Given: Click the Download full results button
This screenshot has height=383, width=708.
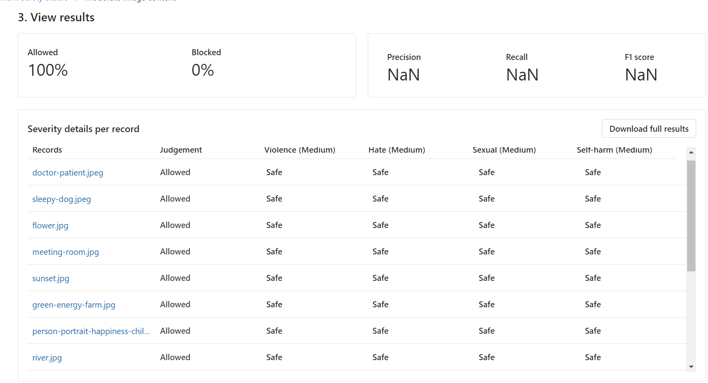Looking at the screenshot, I should click(648, 129).
